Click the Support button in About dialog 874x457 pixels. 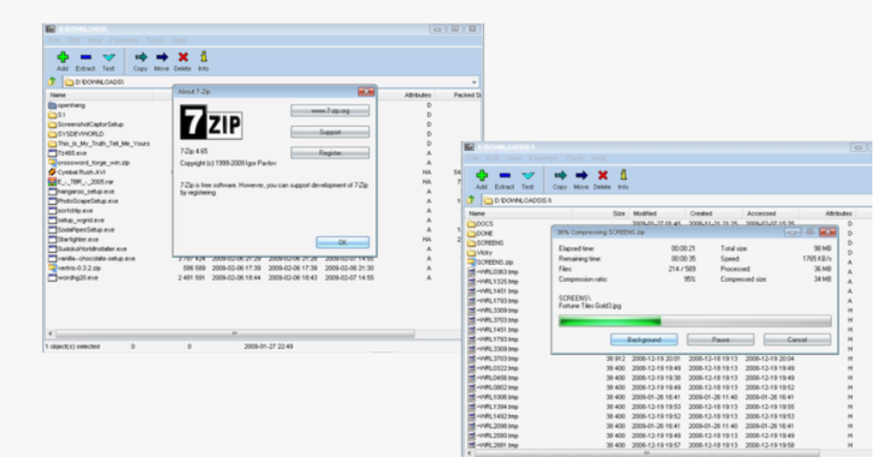[x=330, y=132]
